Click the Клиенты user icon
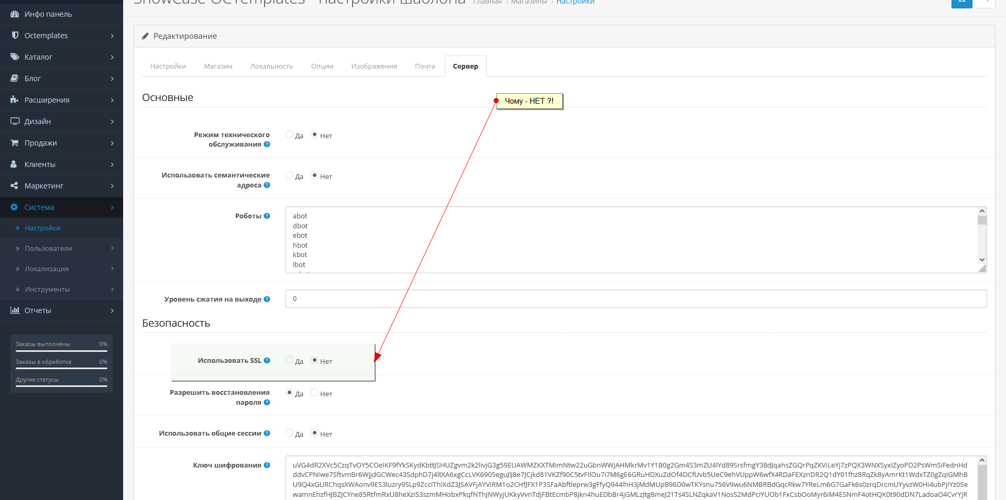The image size is (1006, 500). (x=14, y=164)
